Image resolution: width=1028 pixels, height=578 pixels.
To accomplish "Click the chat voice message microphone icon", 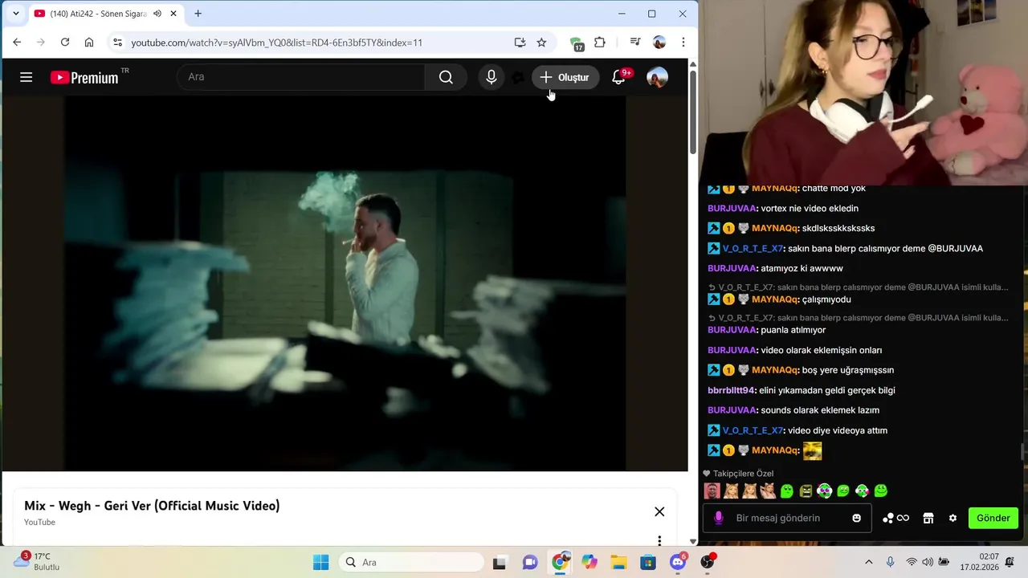I will point(719,518).
